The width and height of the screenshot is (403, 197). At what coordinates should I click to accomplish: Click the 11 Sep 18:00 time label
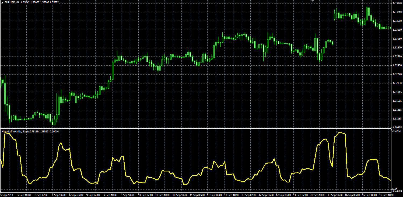click(232, 195)
